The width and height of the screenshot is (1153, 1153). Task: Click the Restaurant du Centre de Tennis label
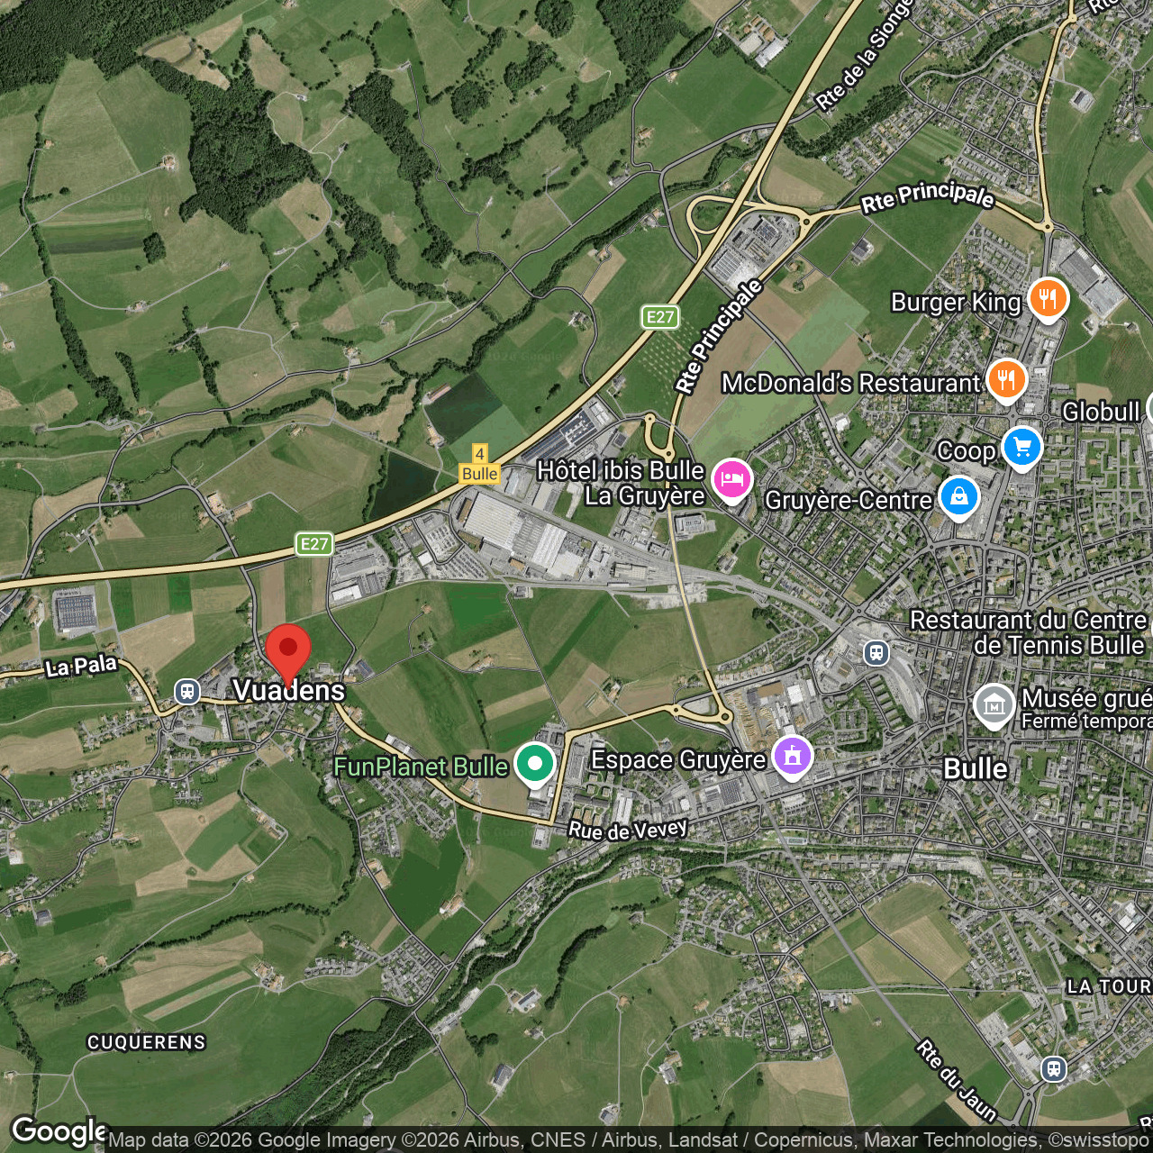[1029, 632]
